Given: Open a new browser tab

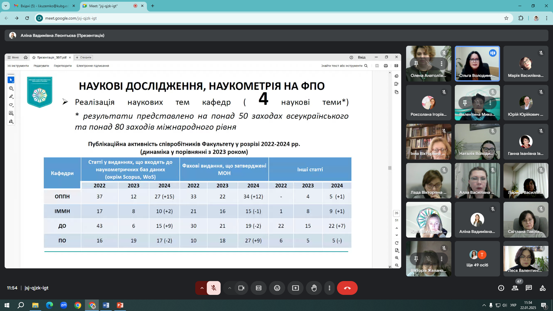Looking at the screenshot, I should click(x=153, y=6).
